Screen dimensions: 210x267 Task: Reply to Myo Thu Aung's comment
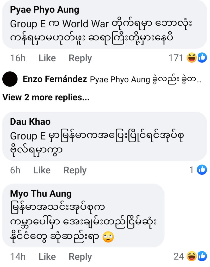[x=80, y=257]
